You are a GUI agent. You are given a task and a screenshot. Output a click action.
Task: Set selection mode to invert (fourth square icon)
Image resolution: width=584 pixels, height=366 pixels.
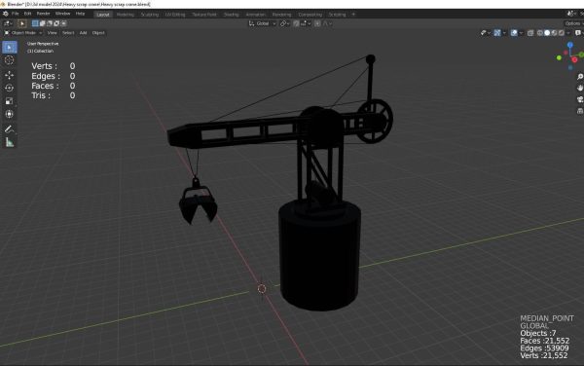coord(56,23)
